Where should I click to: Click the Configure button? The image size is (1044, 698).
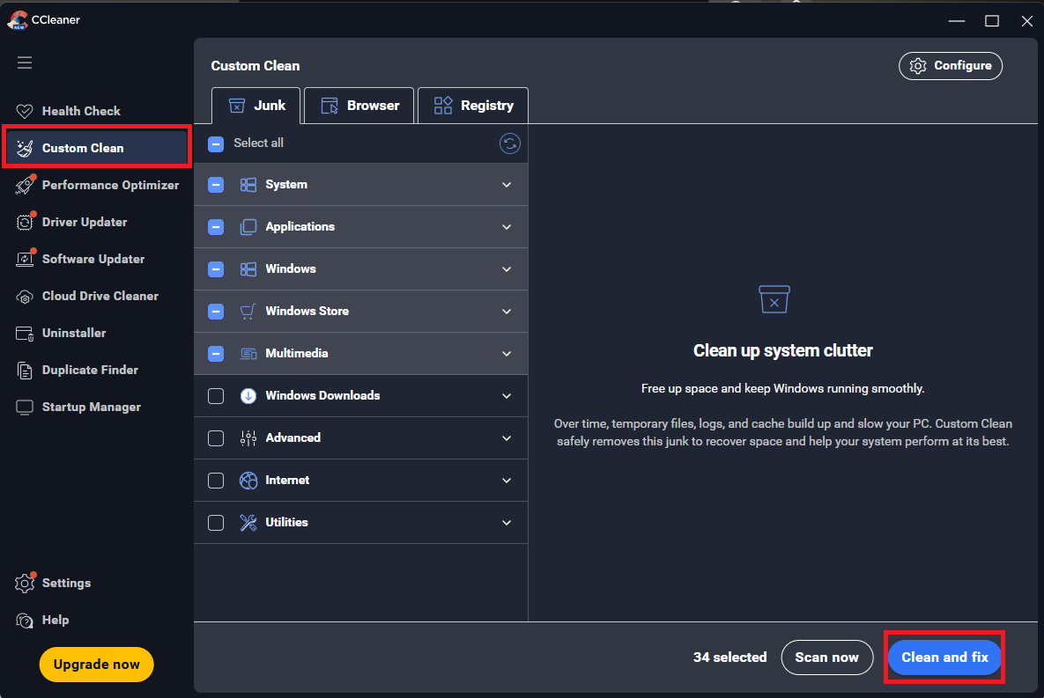tap(950, 66)
